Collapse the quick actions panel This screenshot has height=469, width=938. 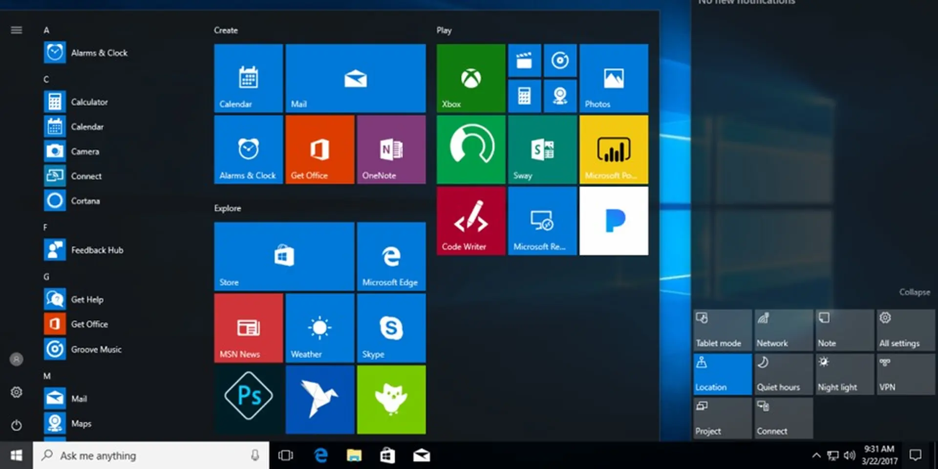coord(914,292)
